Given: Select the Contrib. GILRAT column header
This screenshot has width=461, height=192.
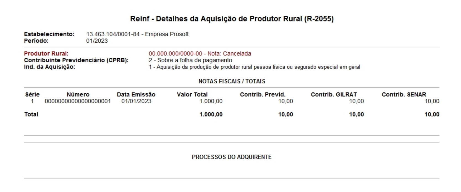Looking at the screenshot, I should pos(334,94).
